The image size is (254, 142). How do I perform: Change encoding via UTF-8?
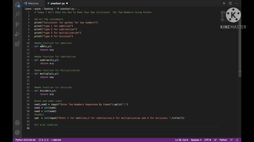[x=208, y=140]
